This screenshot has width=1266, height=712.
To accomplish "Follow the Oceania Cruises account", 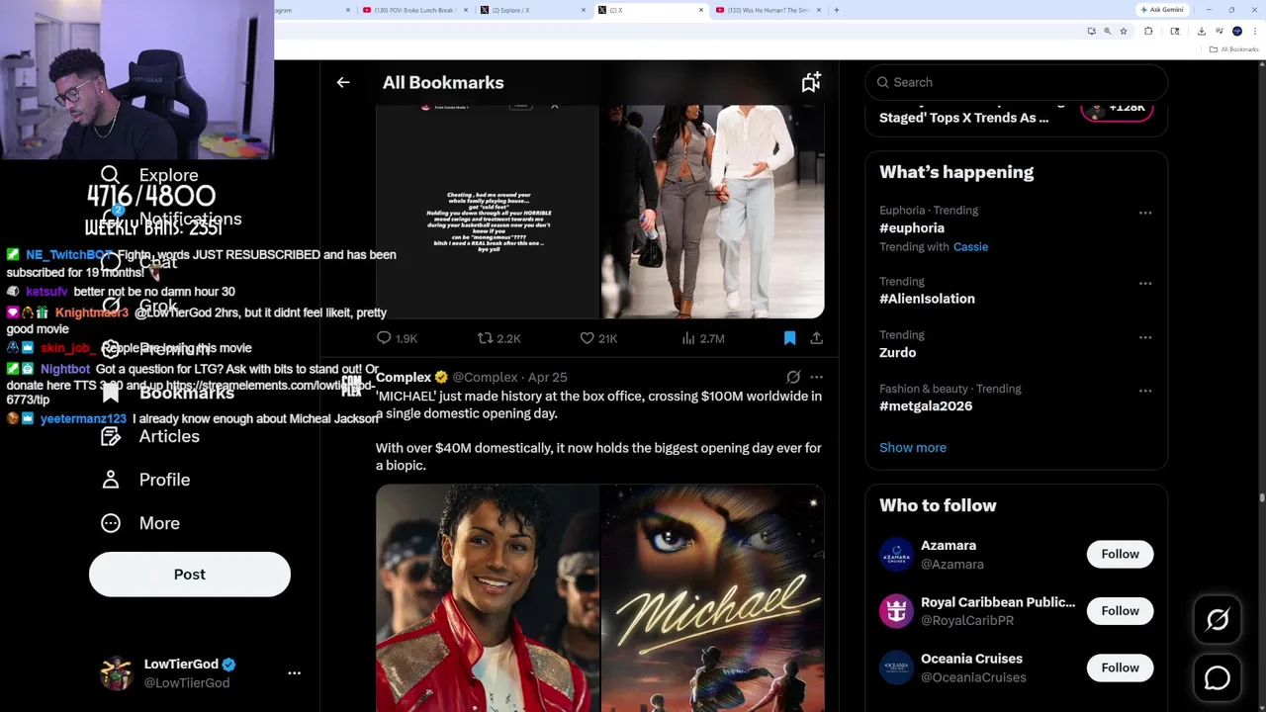I will point(1120,668).
